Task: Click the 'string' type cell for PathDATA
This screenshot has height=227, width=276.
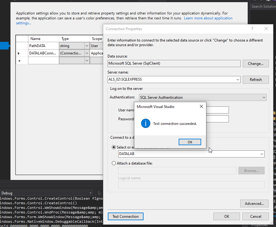Action: point(72,46)
